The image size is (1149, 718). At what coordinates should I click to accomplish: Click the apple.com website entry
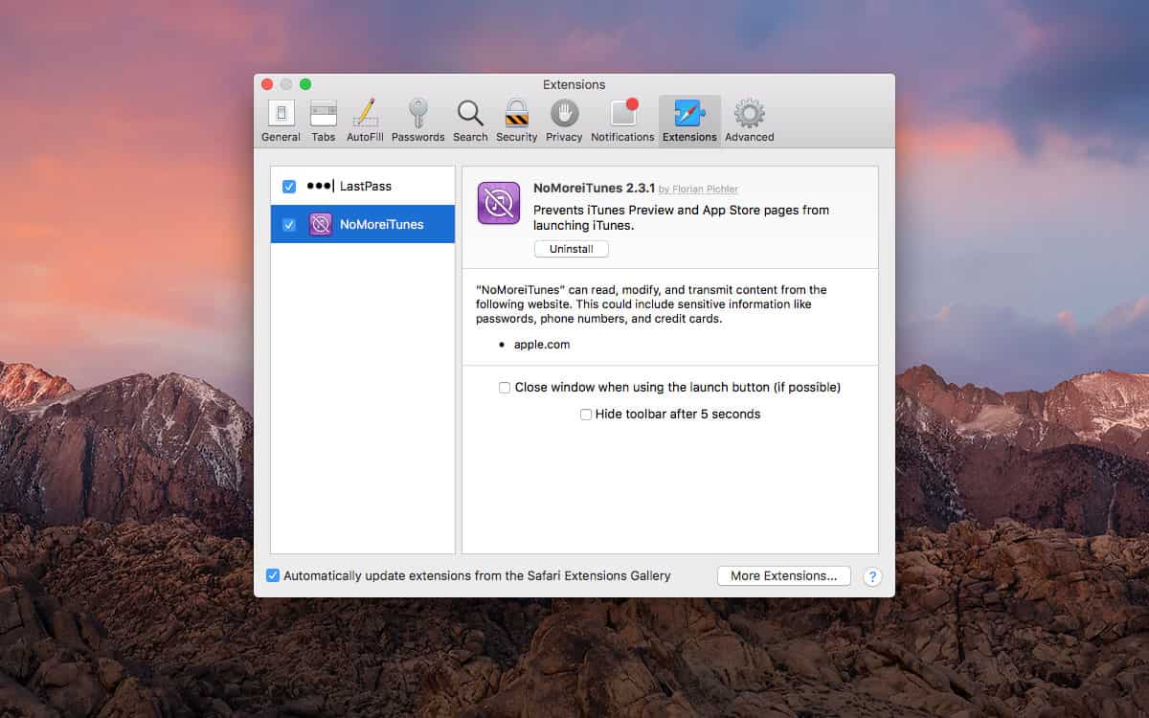pyautogui.click(x=542, y=345)
